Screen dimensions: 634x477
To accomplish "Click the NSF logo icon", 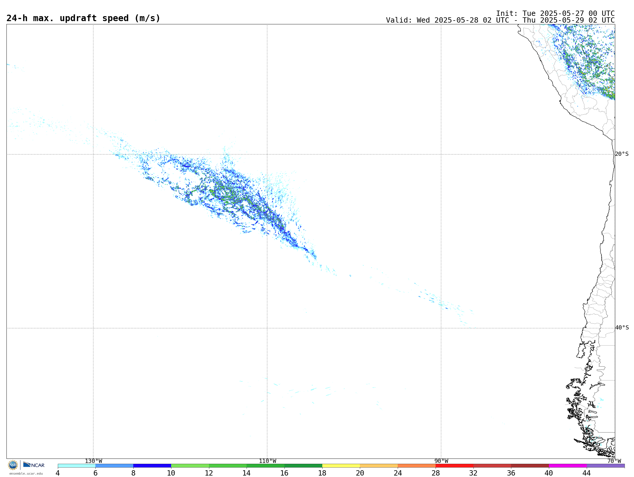I will [13, 465].
